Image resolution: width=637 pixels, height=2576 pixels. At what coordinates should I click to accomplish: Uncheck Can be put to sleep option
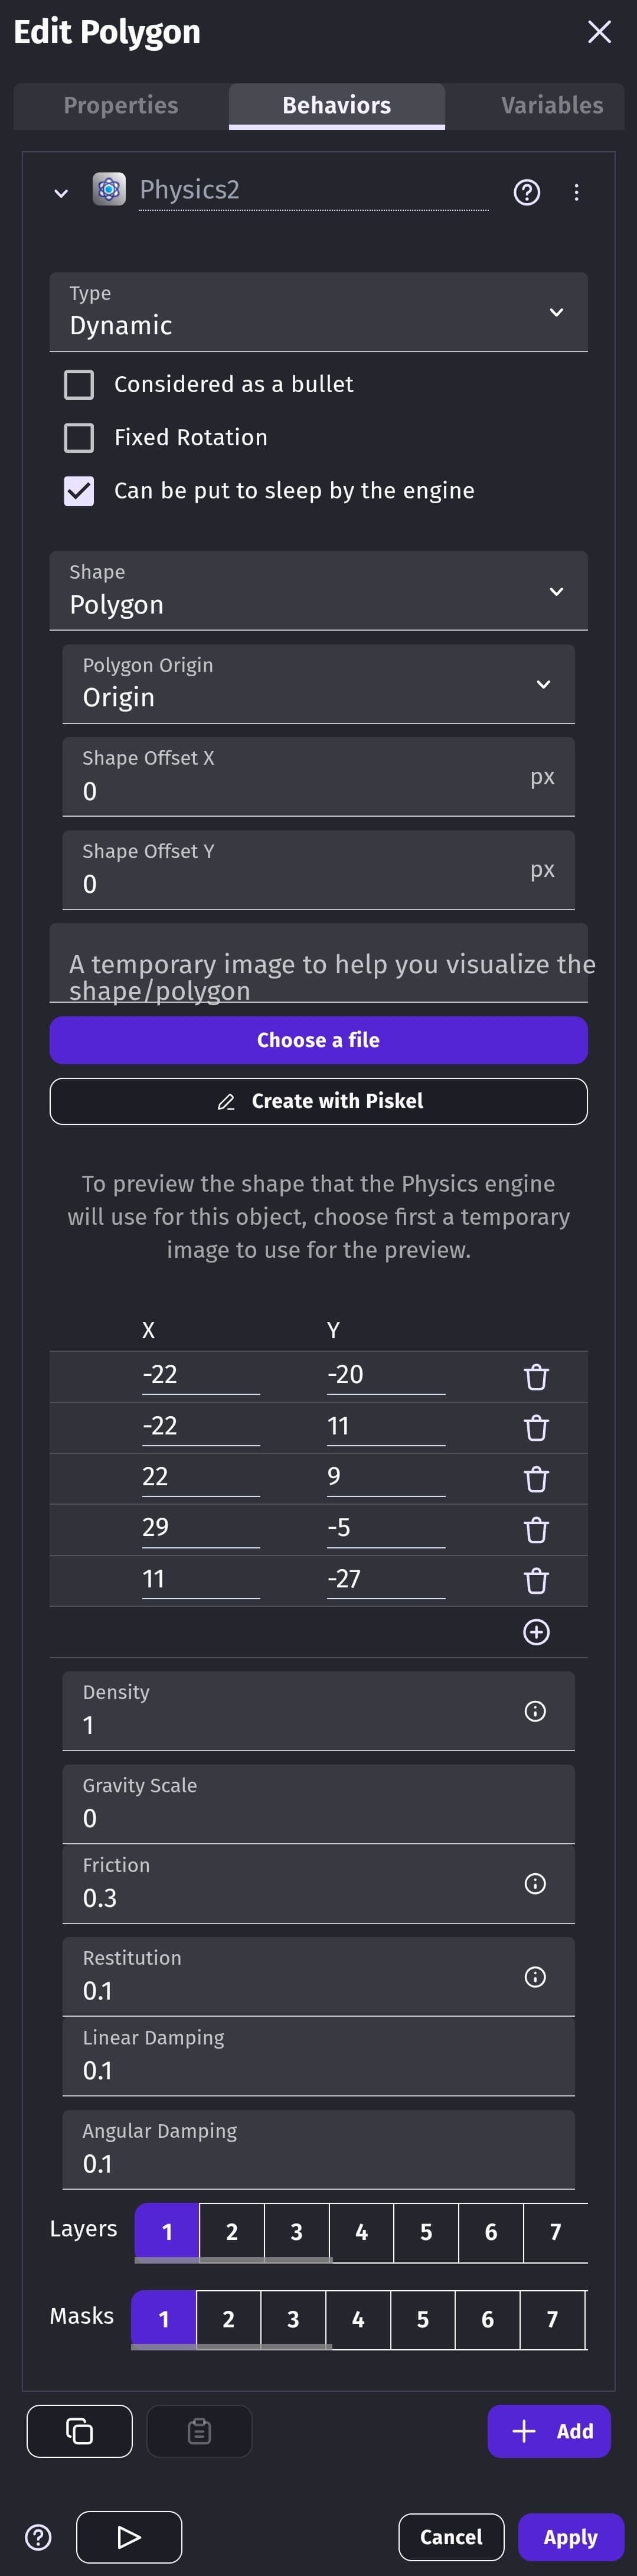tap(79, 491)
